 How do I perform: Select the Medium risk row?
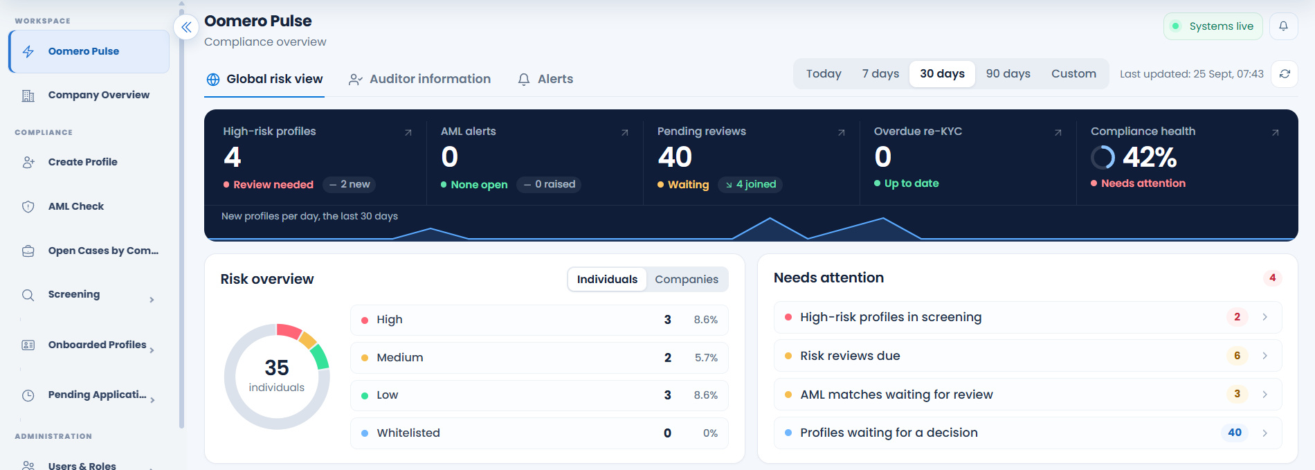[539, 358]
